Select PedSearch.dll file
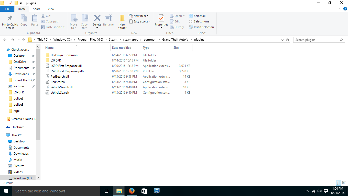 point(60,77)
